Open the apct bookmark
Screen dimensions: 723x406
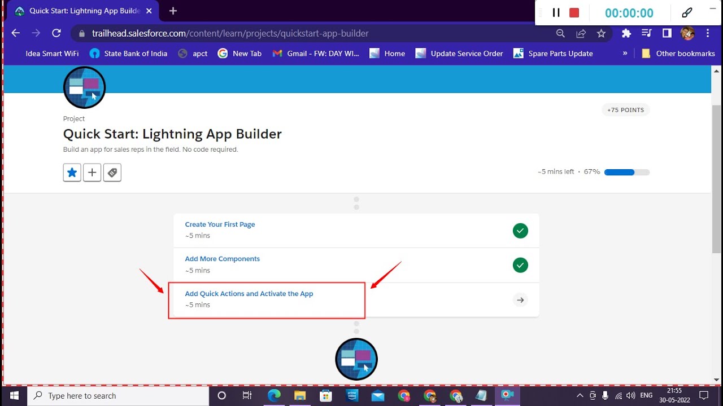[x=193, y=54]
